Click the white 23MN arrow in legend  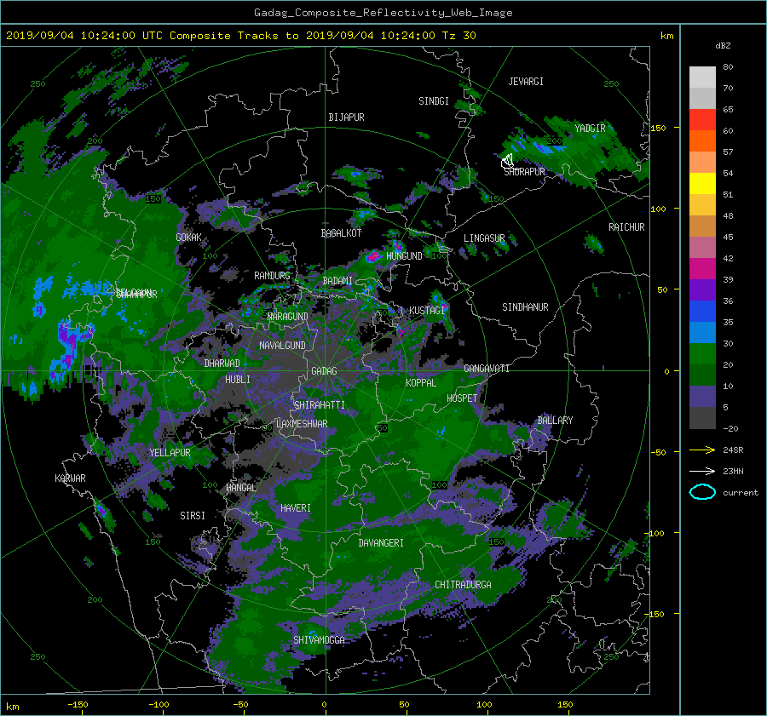702,471
